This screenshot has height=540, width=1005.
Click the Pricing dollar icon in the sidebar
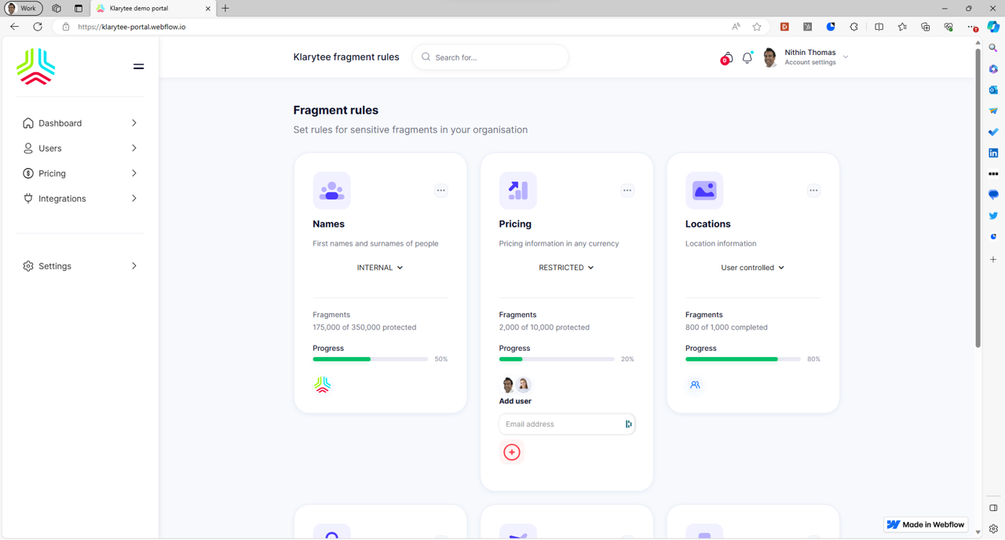(x=27, y=173)
